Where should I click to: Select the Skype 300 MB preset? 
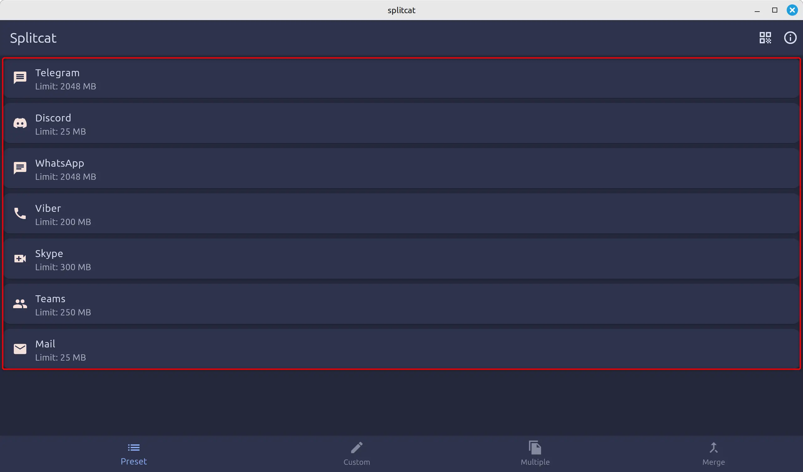pyautogui.click(x=401, y=259)
